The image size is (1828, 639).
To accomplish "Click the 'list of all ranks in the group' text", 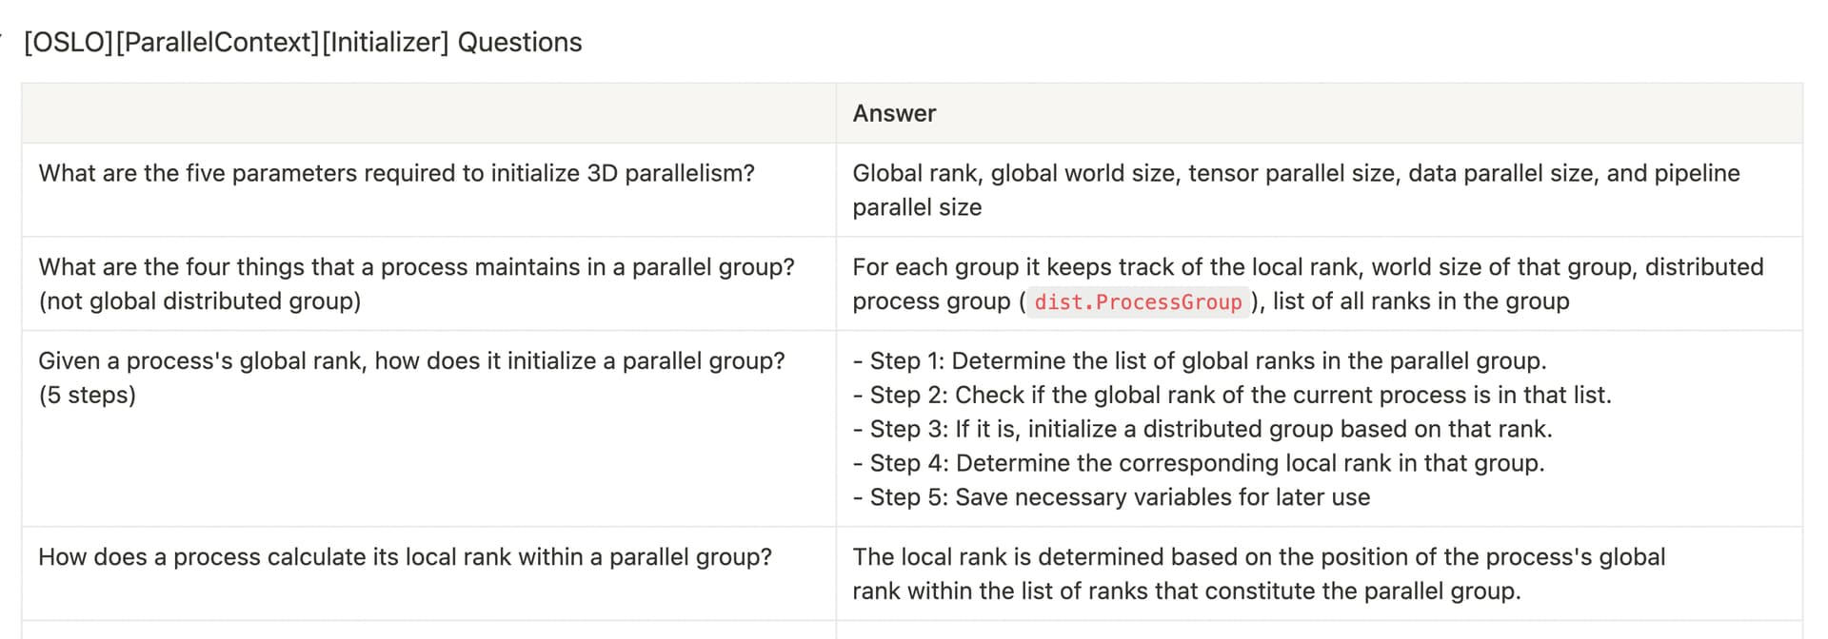I will tap(1421, 301).
